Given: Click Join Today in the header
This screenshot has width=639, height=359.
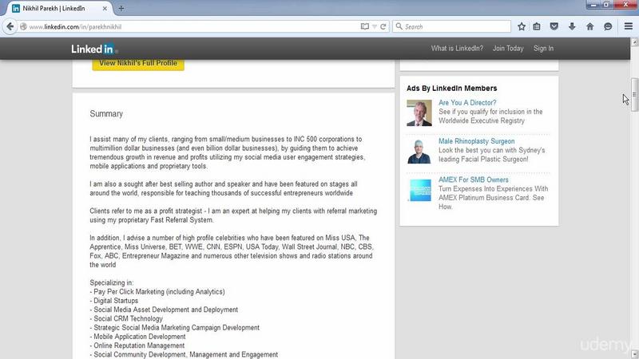Looking at the screenshot, I should pos(508,49).
